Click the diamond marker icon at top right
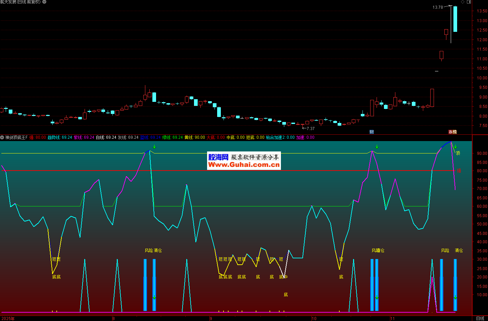The image size is (488, 321). point(462,2)
